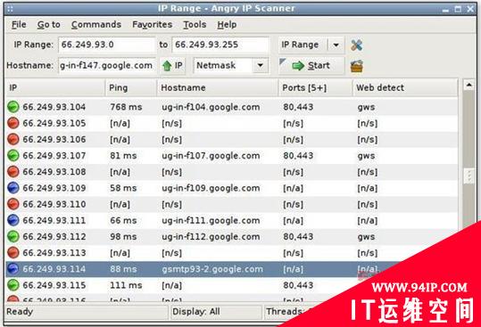Click green status icon for 66.249.93.104
This screenshot has height=327, width=481.
click(x=13, y=107)
